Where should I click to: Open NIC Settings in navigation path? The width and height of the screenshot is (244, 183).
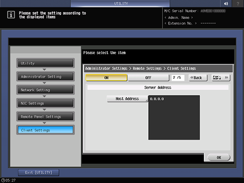pyautogui.click(x=45, y=103)
